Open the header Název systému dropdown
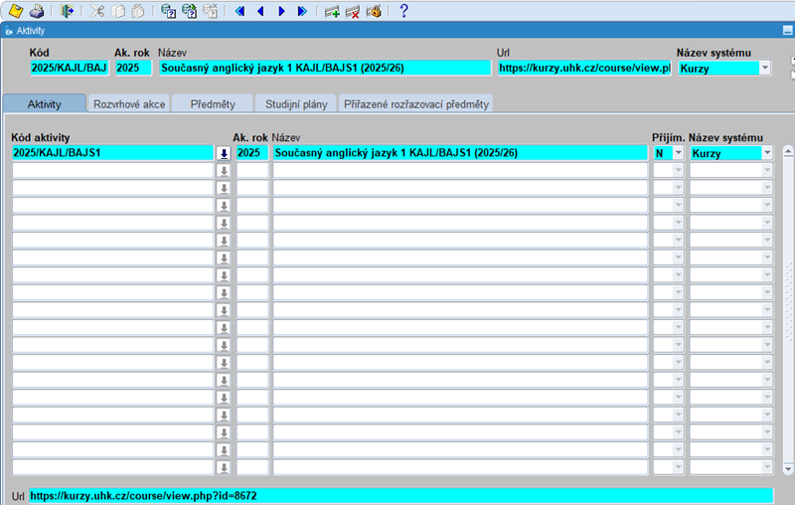This screenshot has height=505, width=795. click(x=764, y=69)
